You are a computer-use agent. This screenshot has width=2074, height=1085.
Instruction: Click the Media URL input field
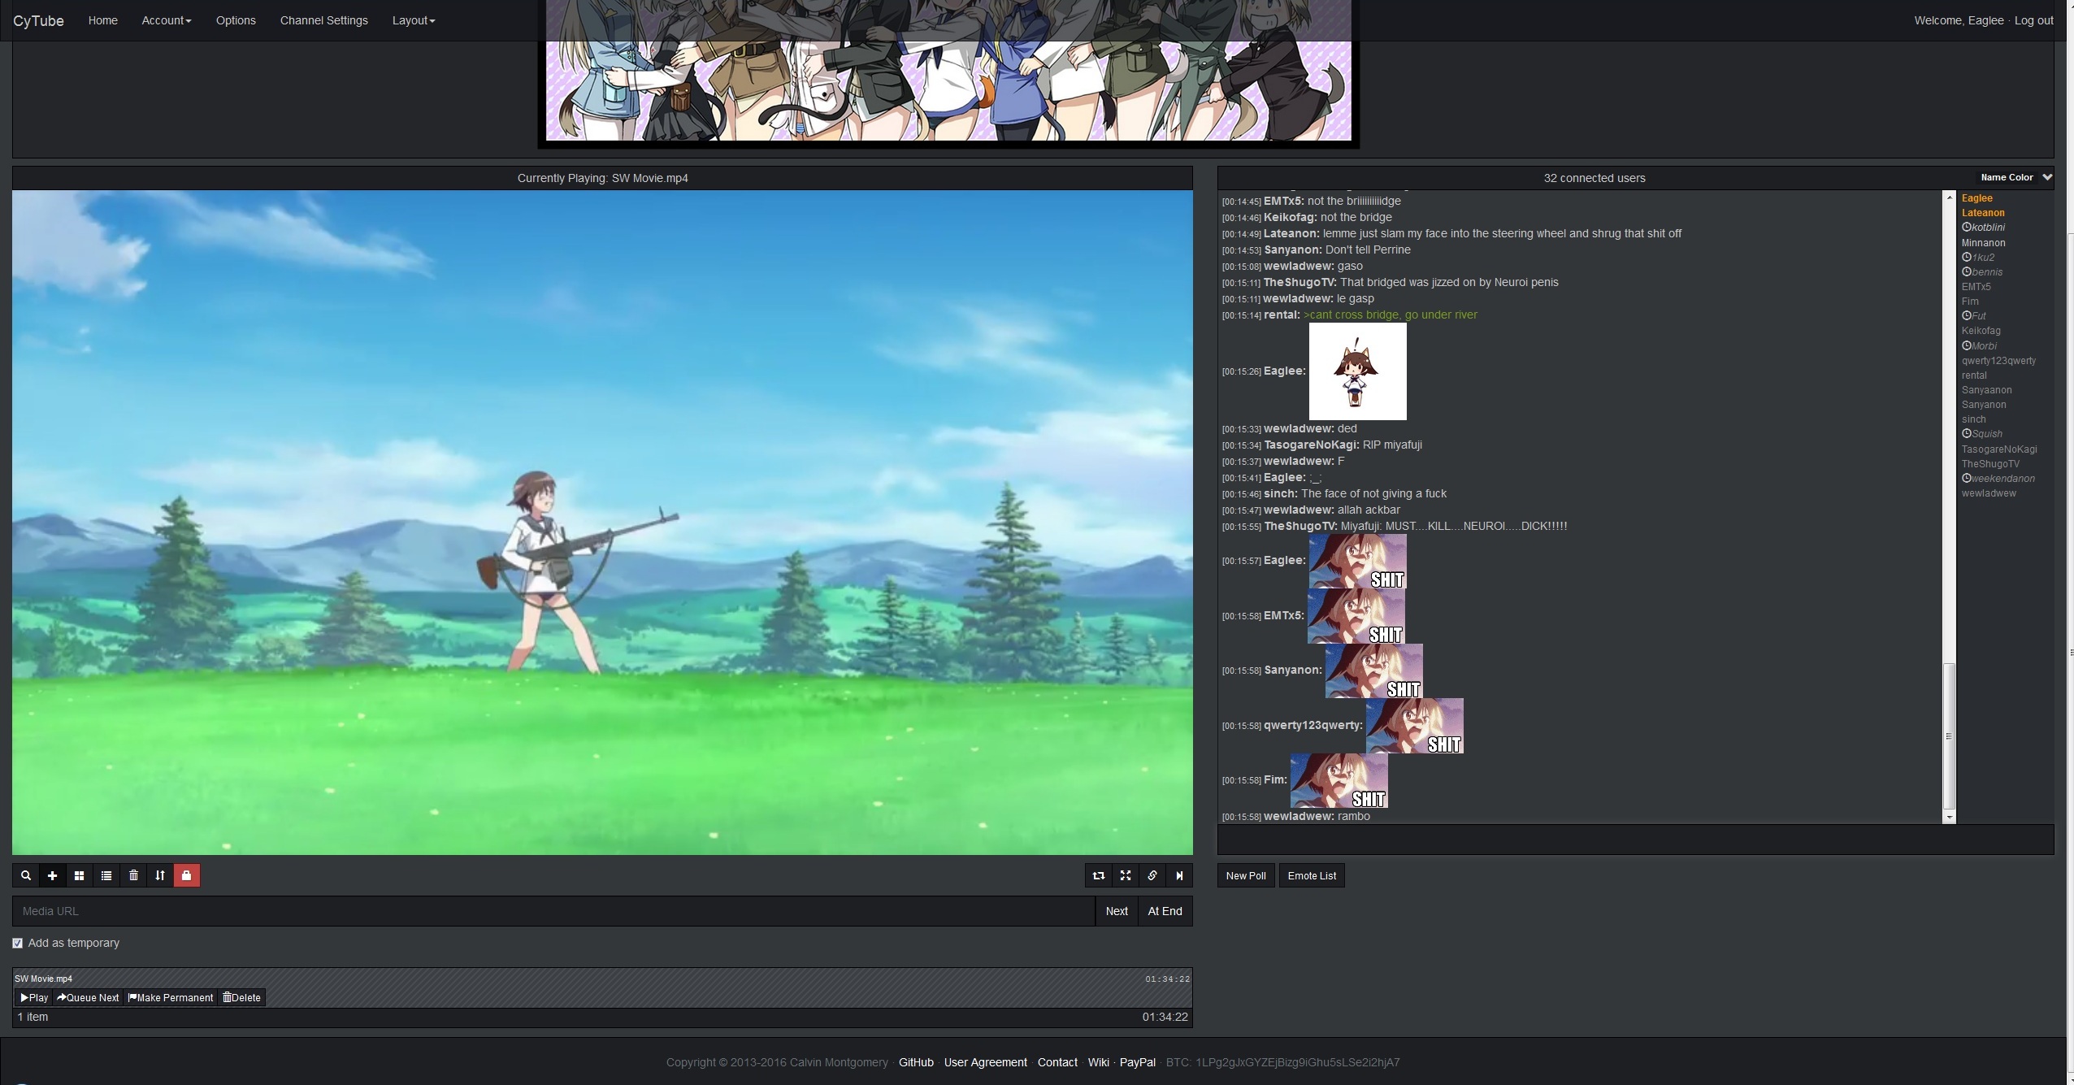tap(553, 911)
